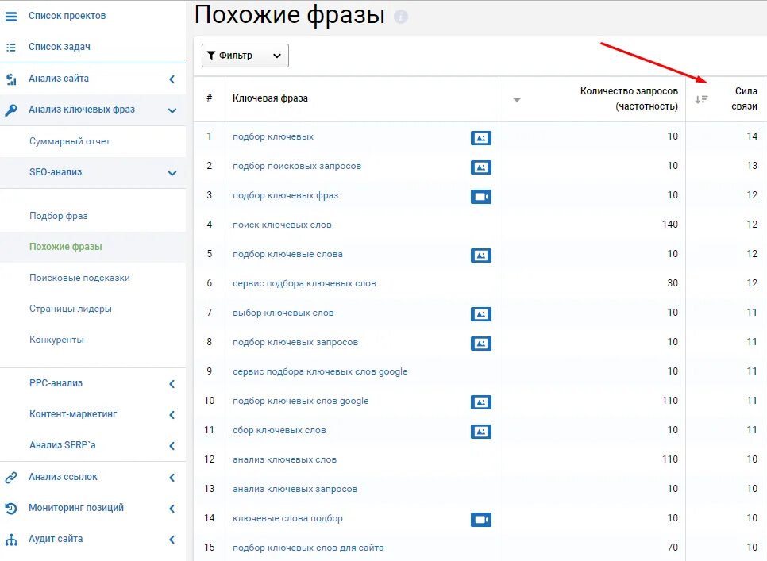
Task: Click Количество запросов (частотность) column header
Action: [629, 98]
